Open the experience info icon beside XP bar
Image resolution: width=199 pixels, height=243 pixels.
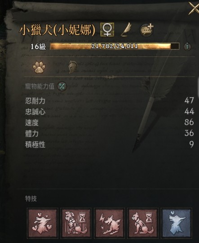click(x=187, y=46)
